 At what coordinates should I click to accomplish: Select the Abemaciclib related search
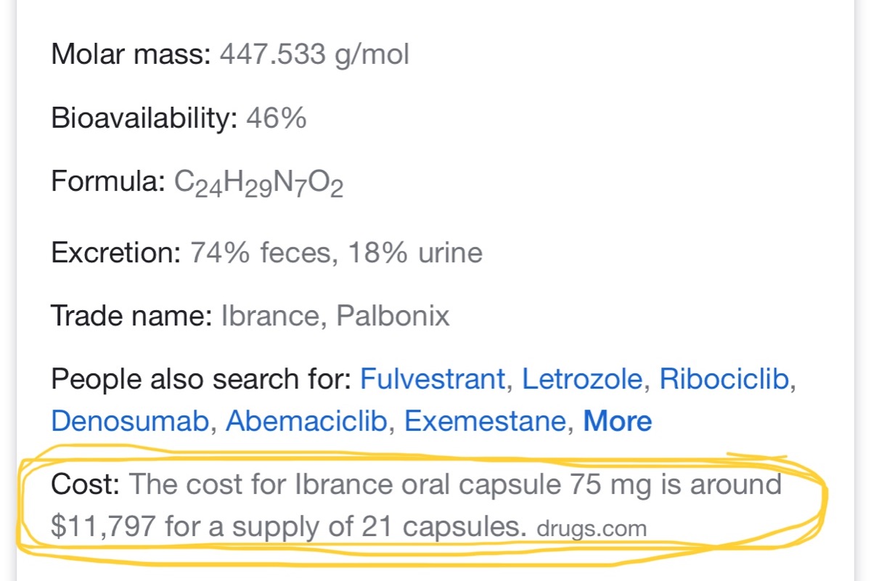306,421
